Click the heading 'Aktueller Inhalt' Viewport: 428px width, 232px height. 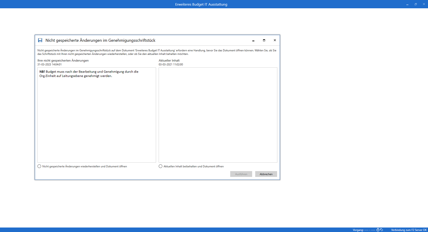(169, 60)
